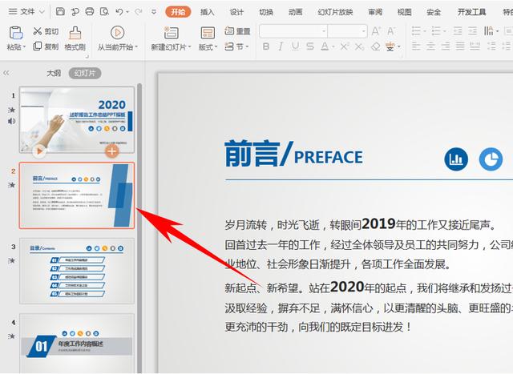Click the increase indent icon
This screenshot has width=513, height=374.
pos(472,31)
